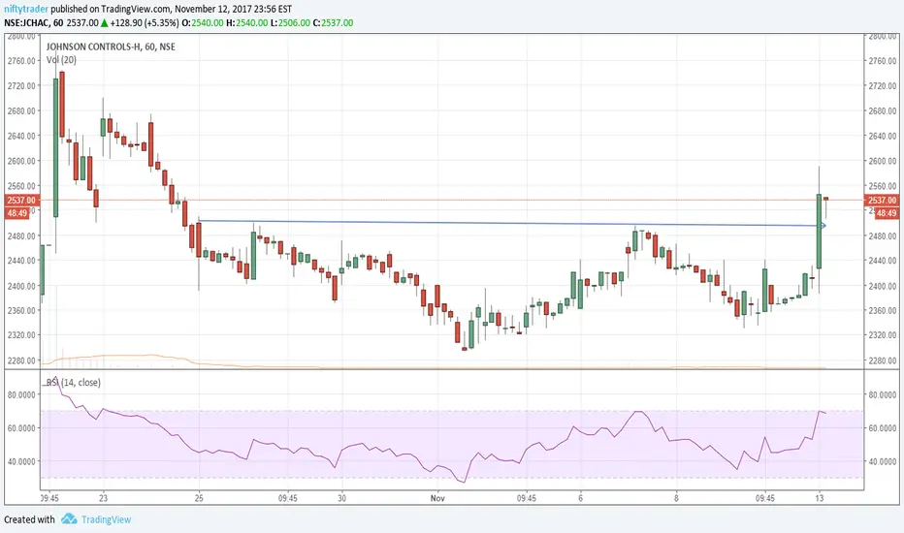Click the TradingView link next to Created with
The width and height of the screenshot is (904, 533).
point(106,519)
